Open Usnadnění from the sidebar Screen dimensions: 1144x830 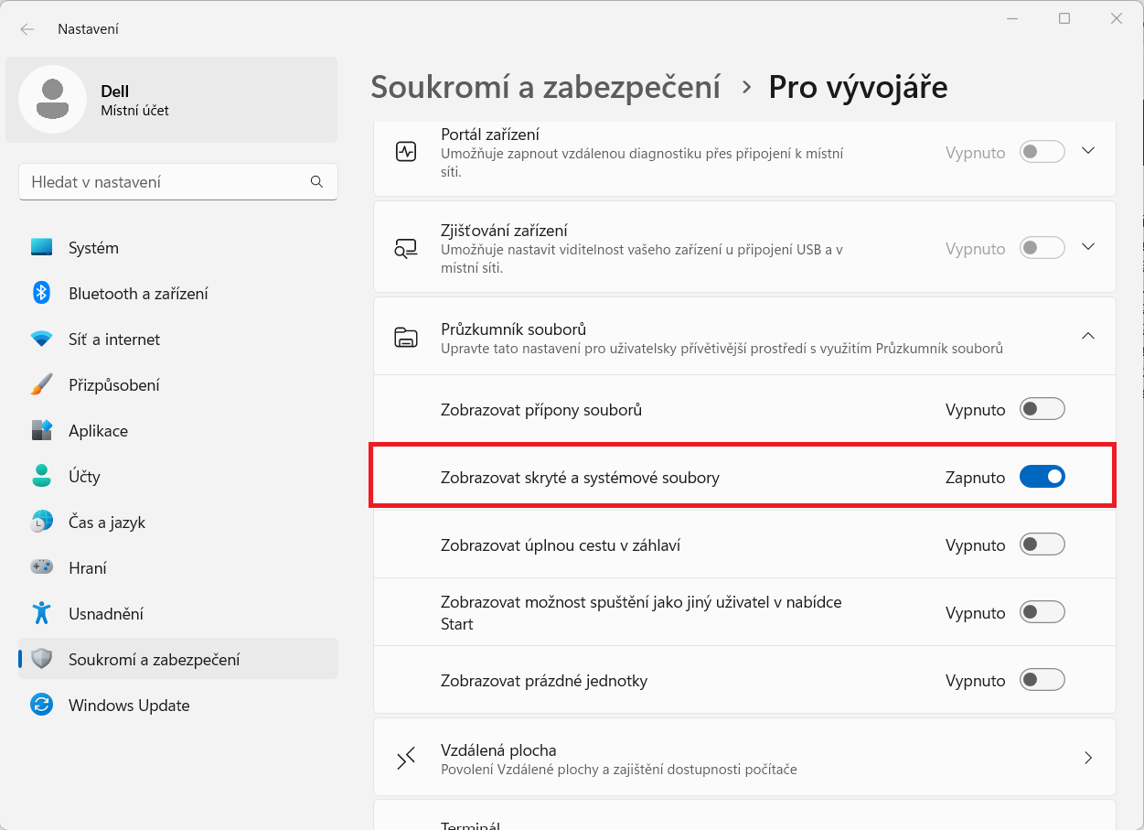pos(107,613)
